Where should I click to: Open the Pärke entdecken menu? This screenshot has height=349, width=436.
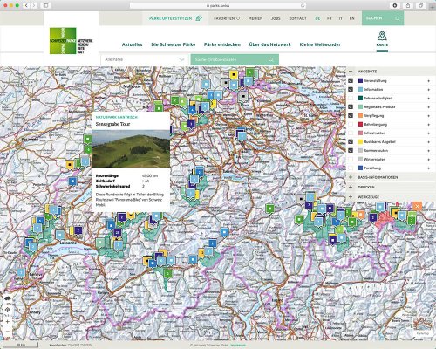coord(222,44)
